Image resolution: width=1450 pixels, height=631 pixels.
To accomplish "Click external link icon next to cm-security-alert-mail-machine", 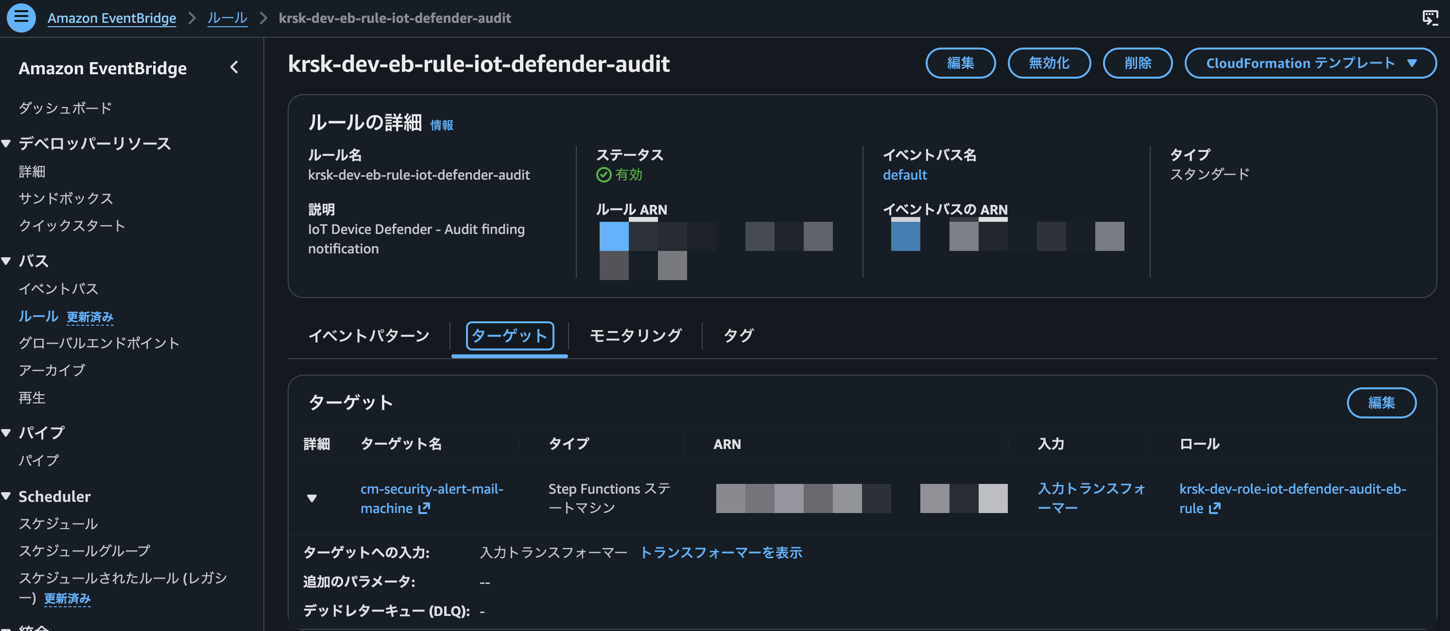I will (x=424, y=508).
